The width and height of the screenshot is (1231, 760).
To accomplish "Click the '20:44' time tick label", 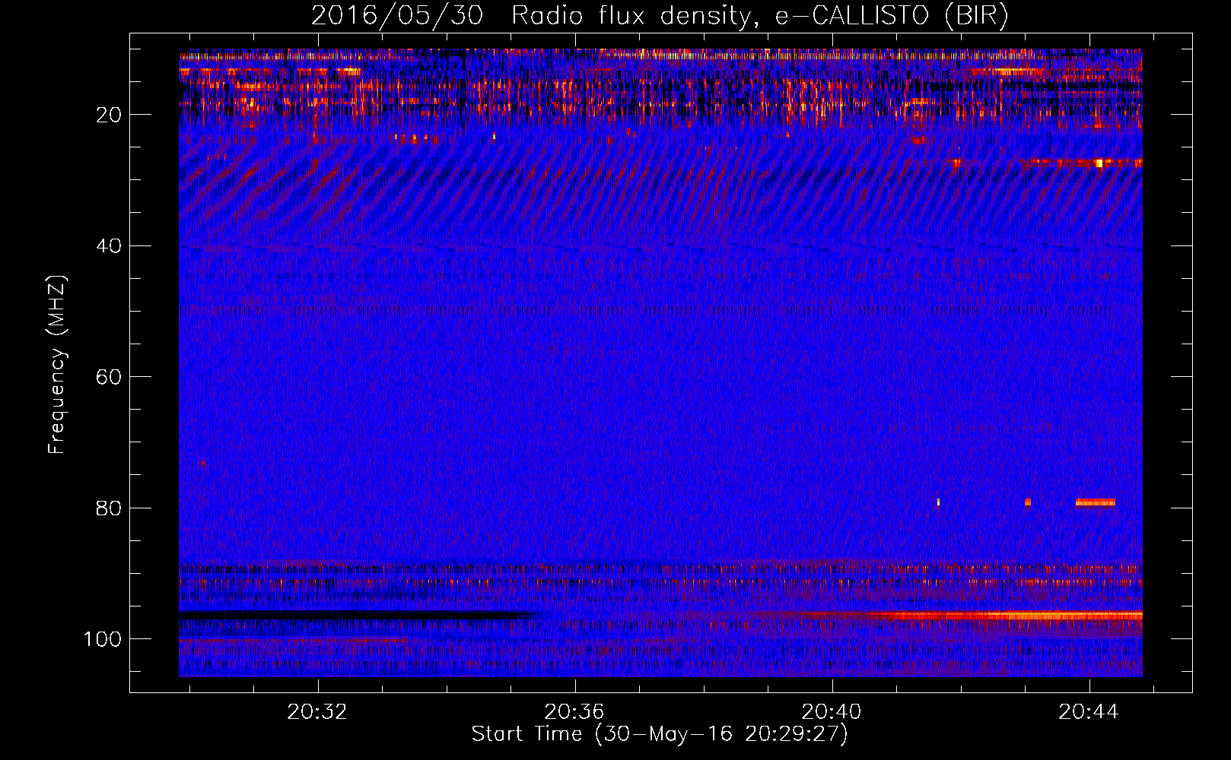I will tap(1089, 711).
